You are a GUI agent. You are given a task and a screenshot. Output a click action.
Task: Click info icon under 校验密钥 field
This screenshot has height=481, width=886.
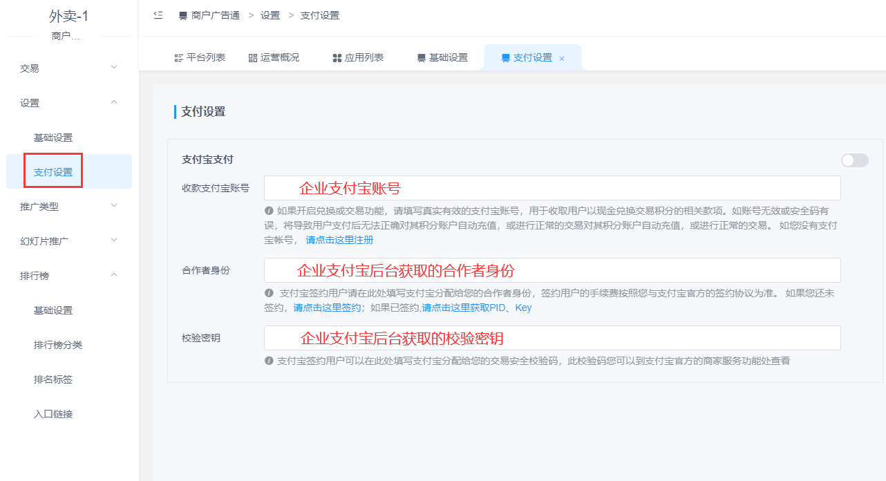[269, 361]
